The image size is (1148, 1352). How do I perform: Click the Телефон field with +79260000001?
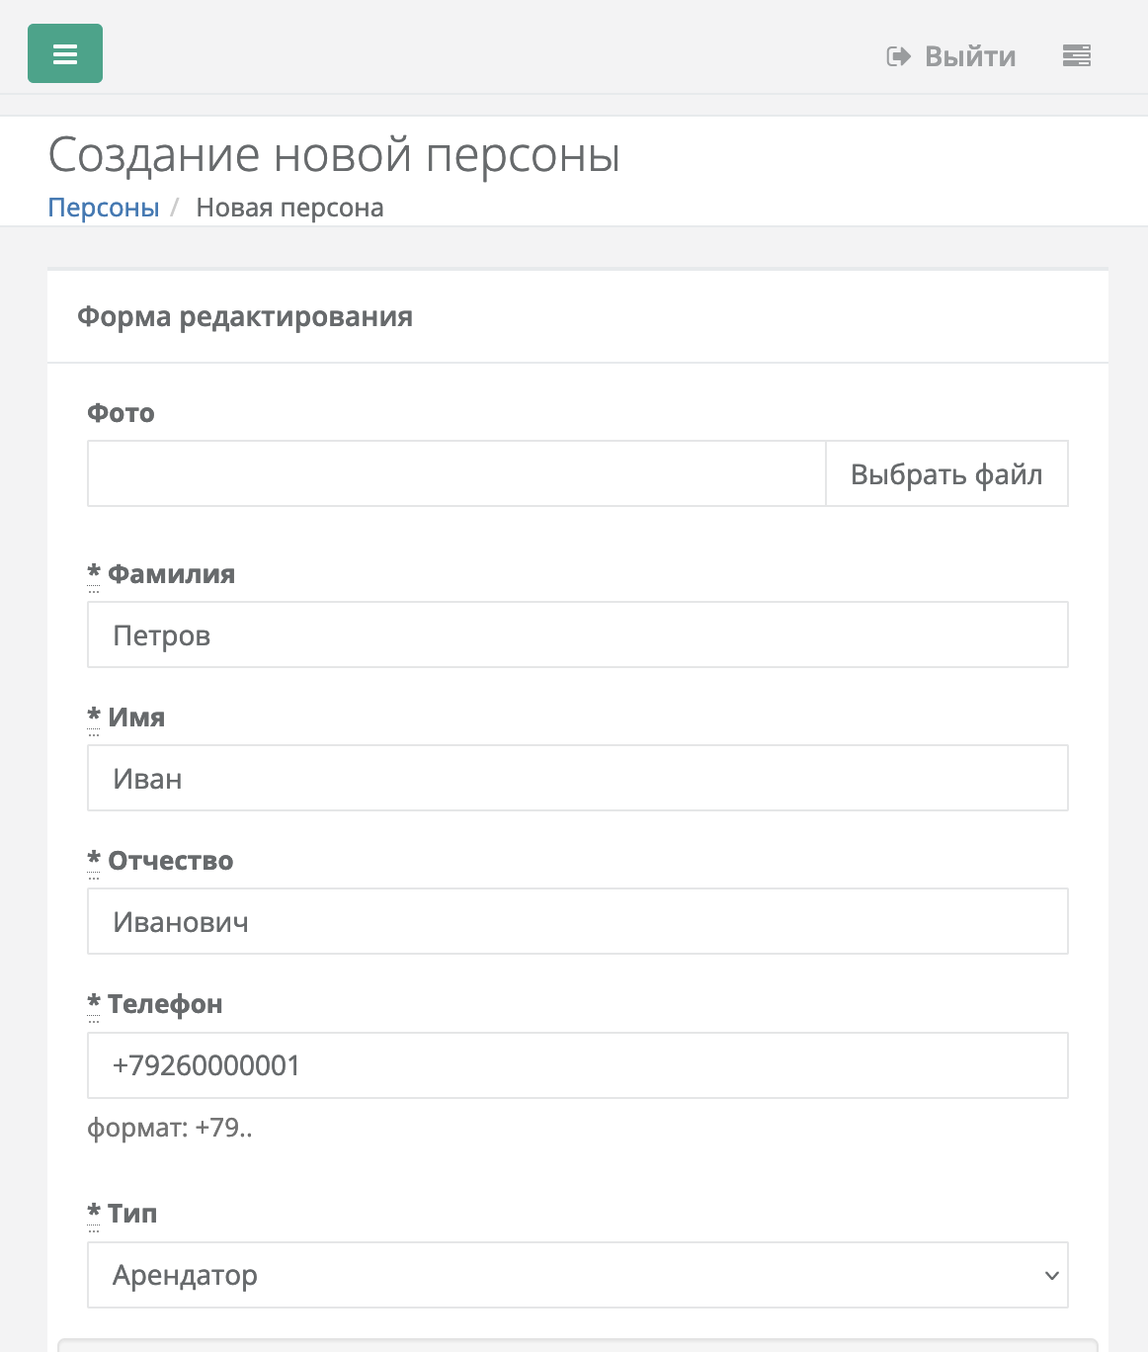(x=578, y=1065)
